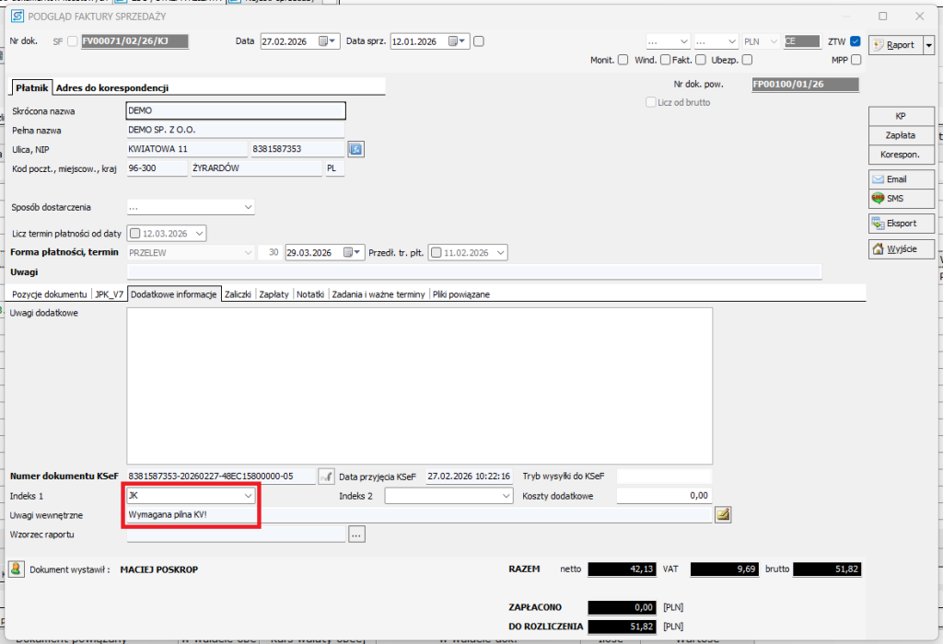
Task: Click the Zapłata button
Action: point(901,135)
